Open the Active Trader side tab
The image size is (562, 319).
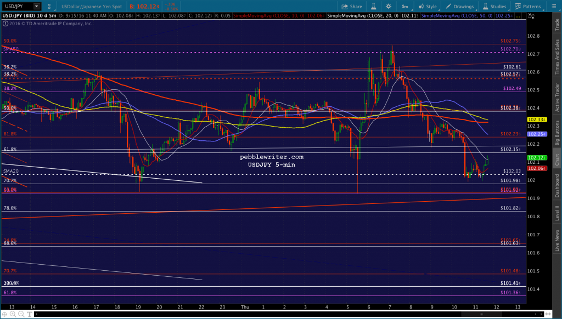[x=557, y=97]
